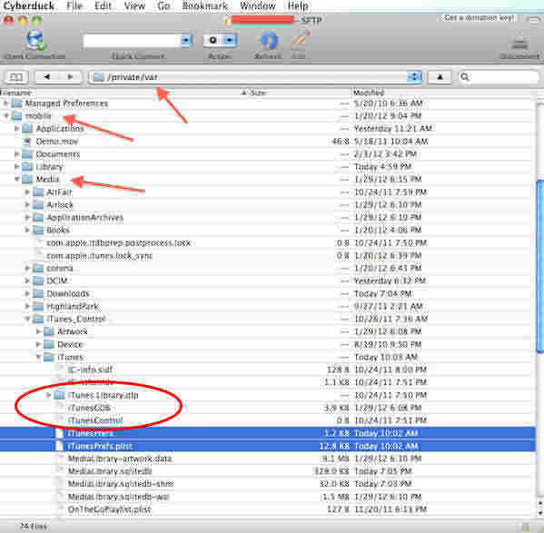Viewport: 544px width, 533px height.
Task: Open the Quick Connect dropdown arrow
Action: tap(186, 41)
